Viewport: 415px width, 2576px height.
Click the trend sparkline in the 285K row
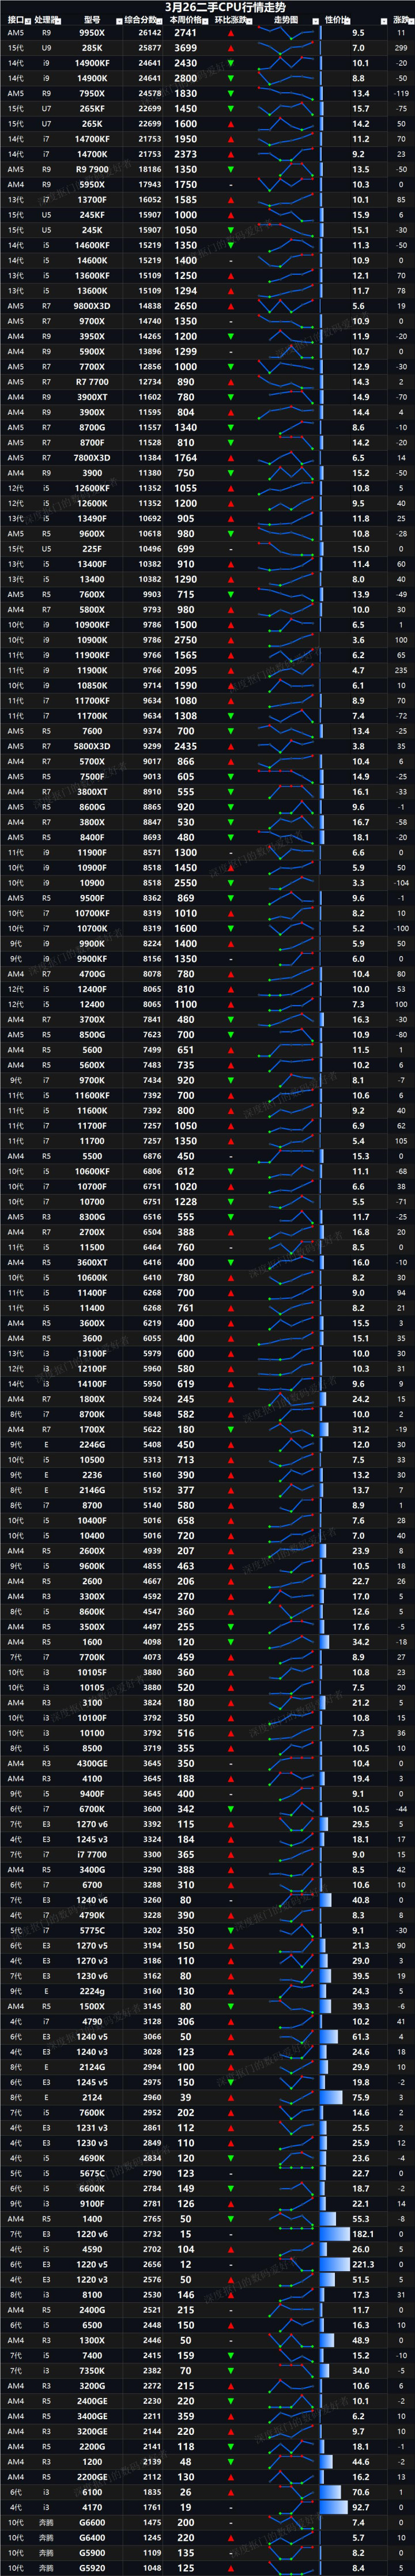coord(286,48)
